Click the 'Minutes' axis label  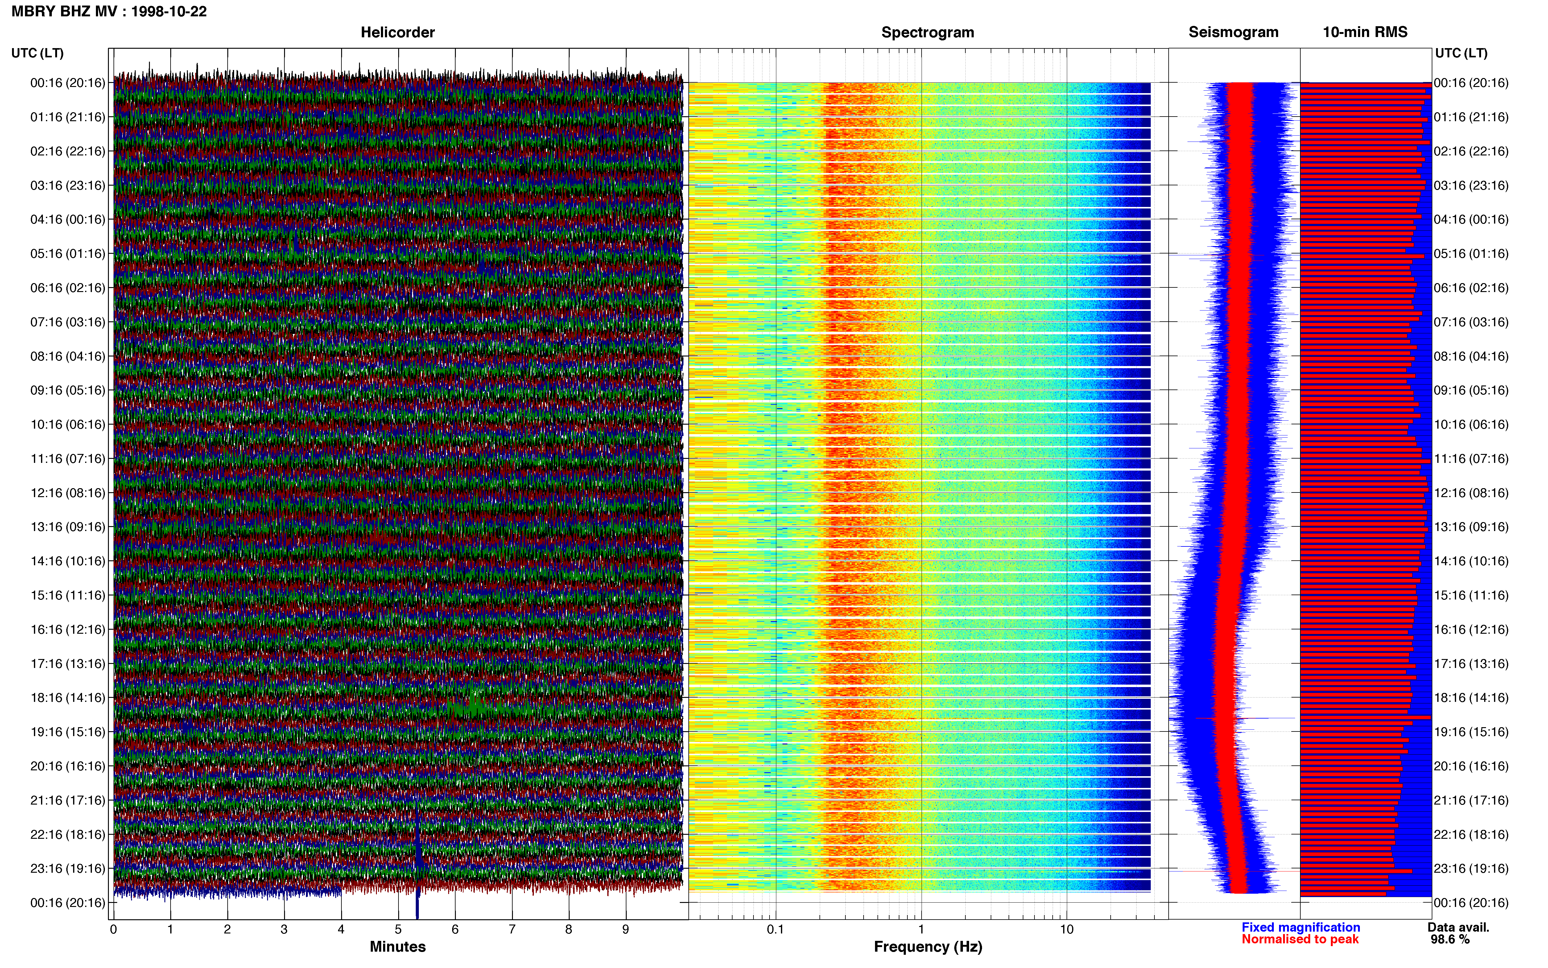[398, 946]
